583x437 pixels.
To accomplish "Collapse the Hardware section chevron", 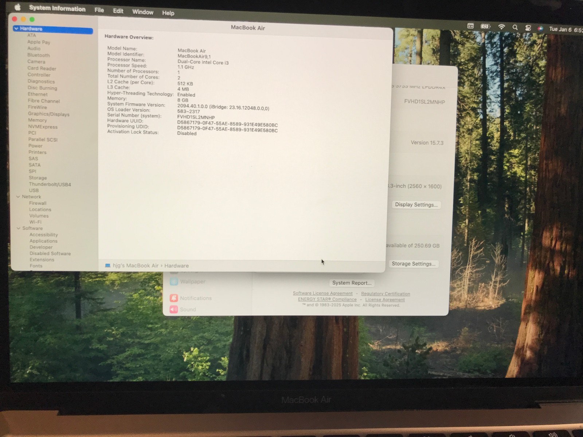I will pos(16,28).
